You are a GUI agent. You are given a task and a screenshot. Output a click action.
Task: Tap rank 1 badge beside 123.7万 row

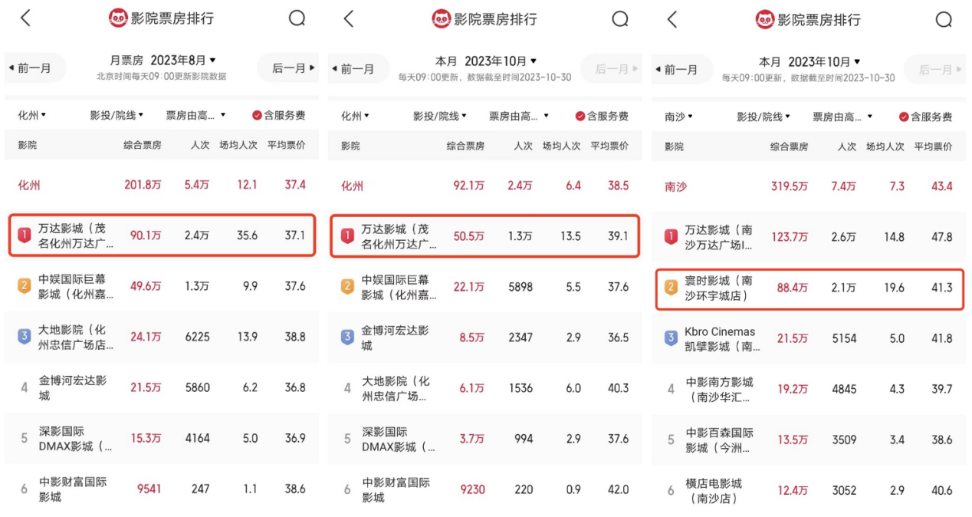(671, 237)
